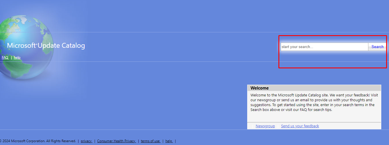
Task: Click the help link in the footer
Action: [x=169, y=141]
